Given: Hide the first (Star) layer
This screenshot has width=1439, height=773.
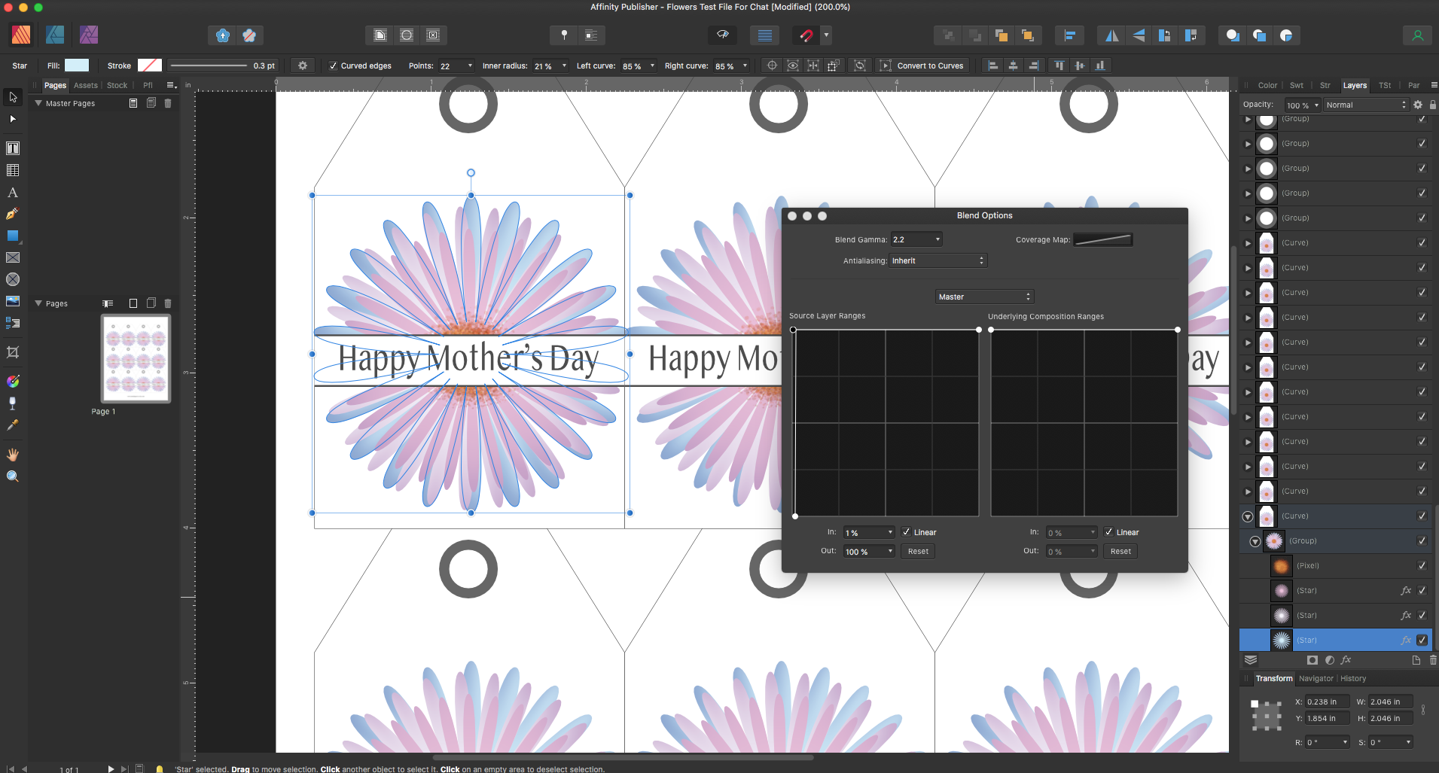Looking at the screenshot, I should coord(1422,591).
